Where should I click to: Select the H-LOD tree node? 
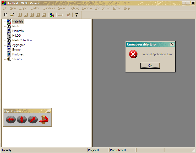[17, 36]
